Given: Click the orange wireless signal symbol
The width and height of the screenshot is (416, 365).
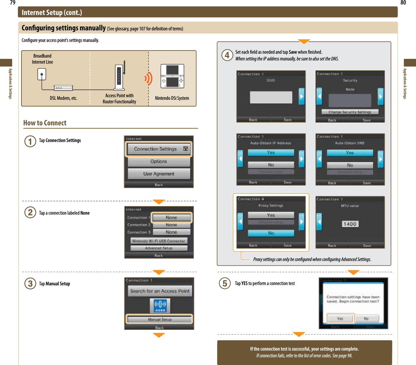Looking at the screenshot, I should click(148, 78).
